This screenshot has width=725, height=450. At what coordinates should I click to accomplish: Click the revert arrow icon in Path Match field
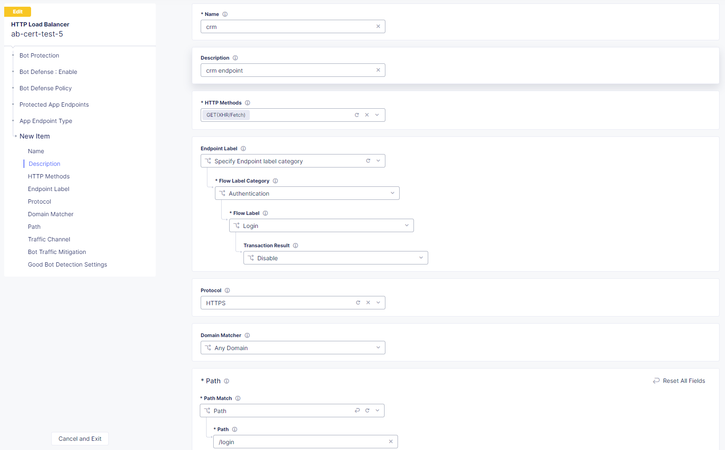pyautogui.click(x=357, y=410)
